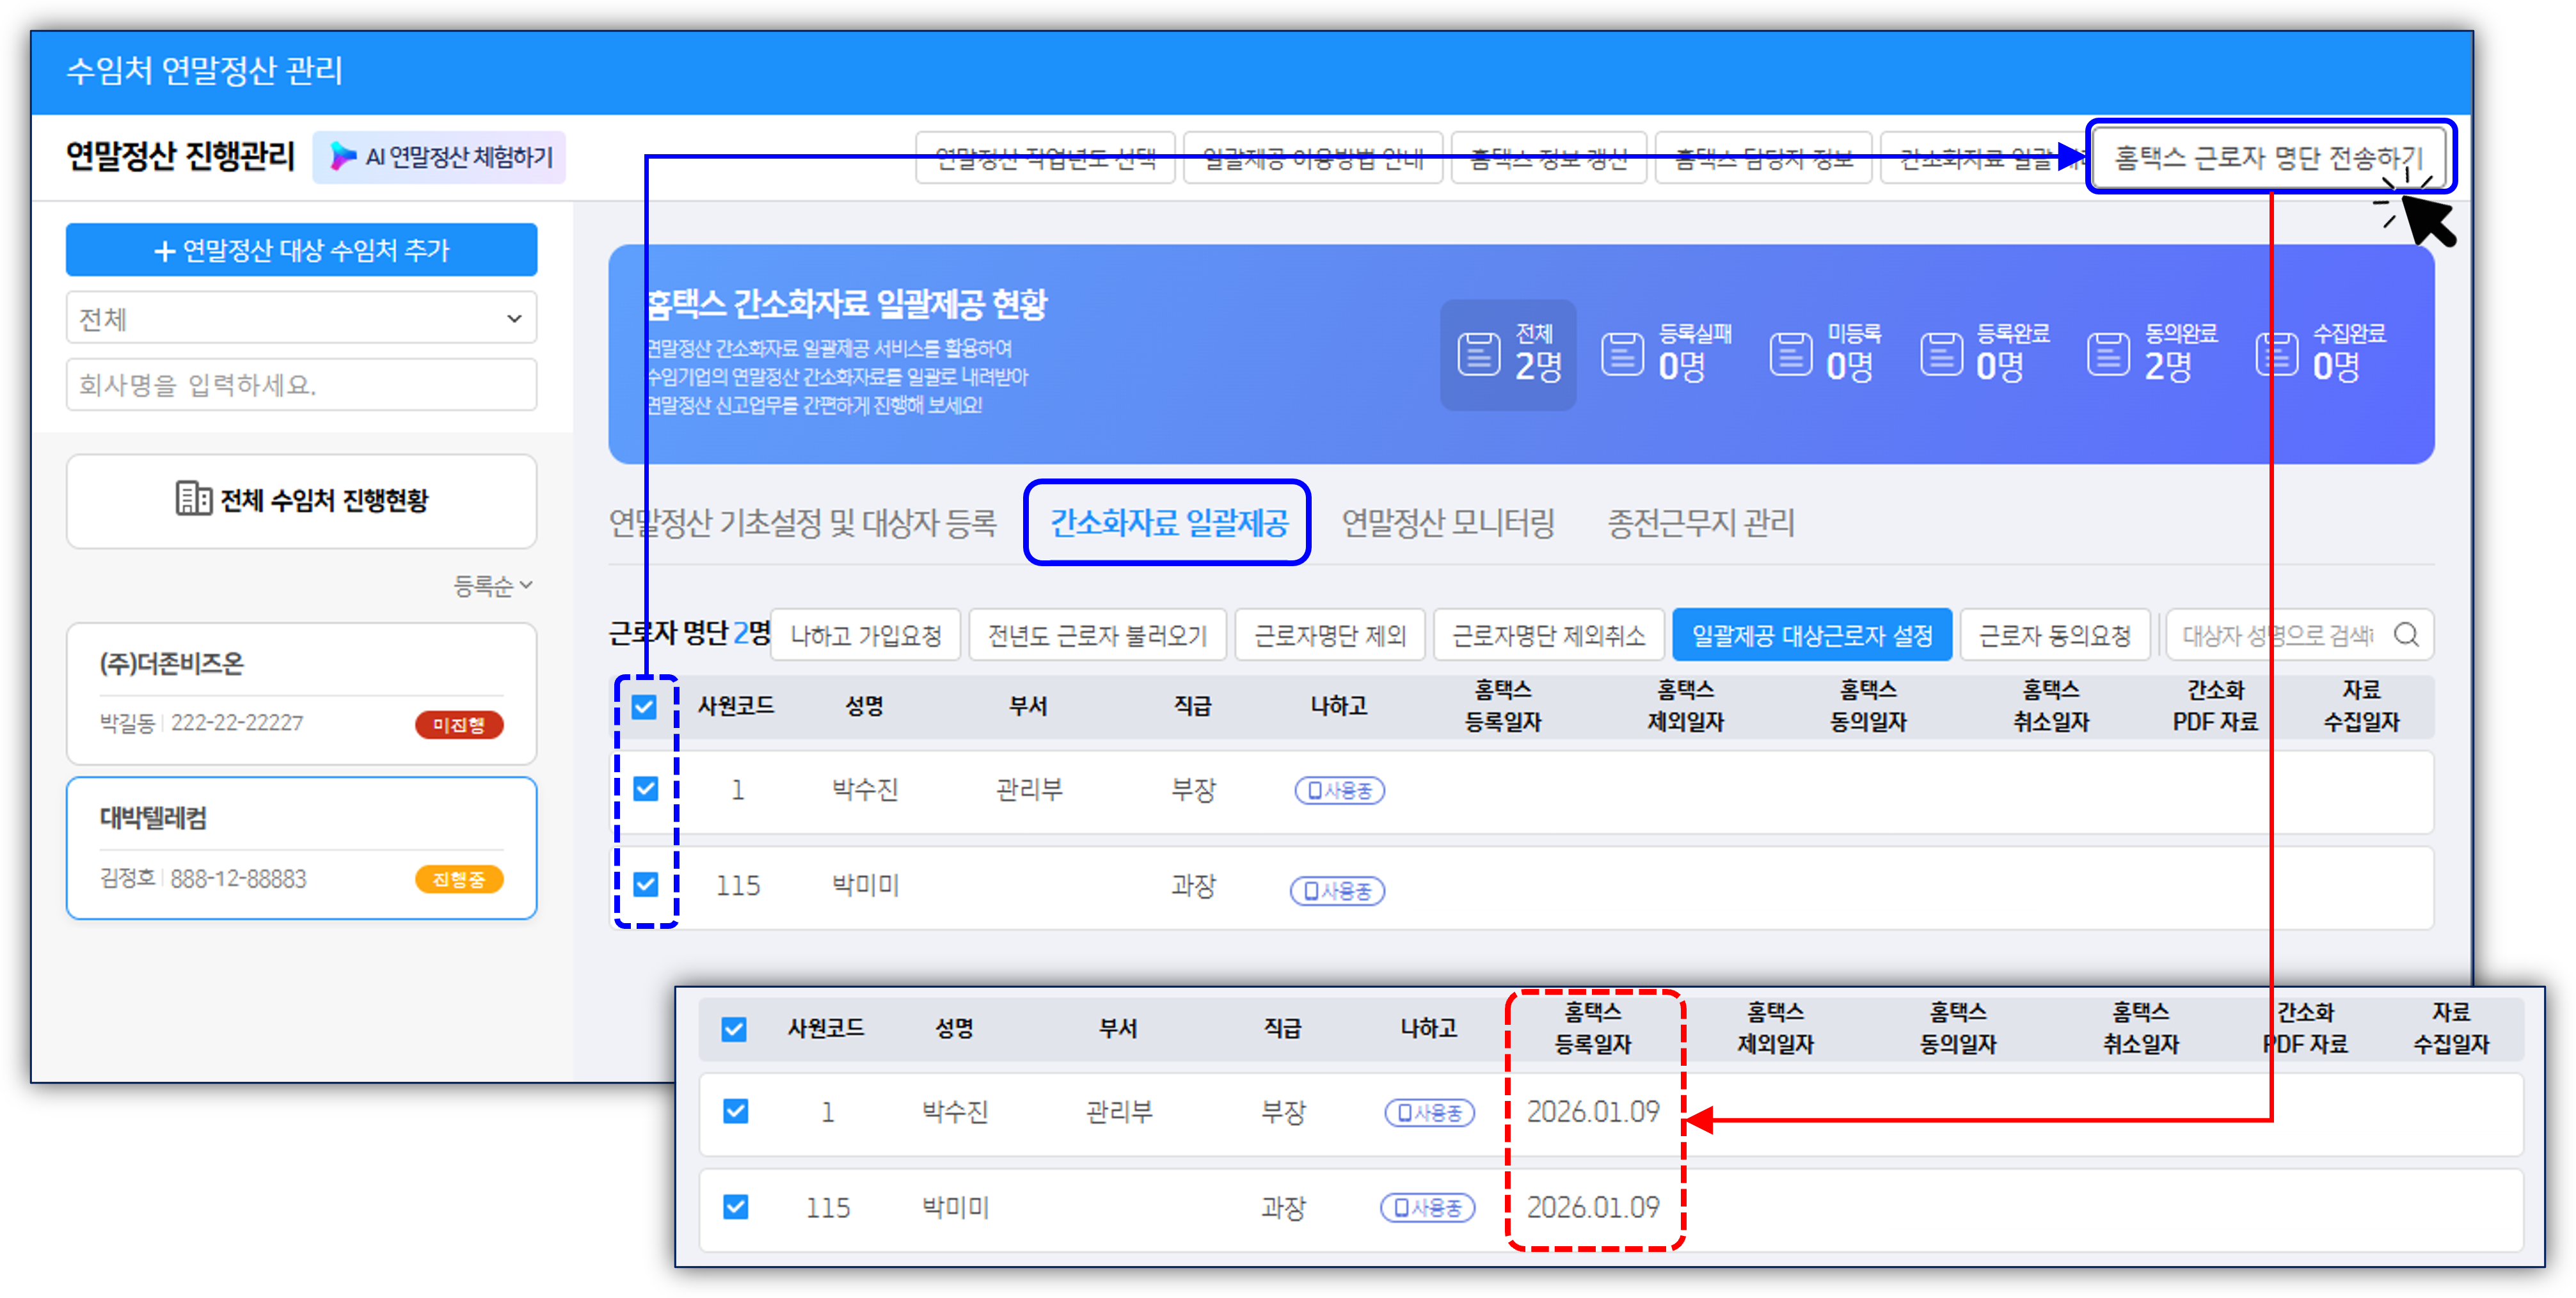Screen dimensions: 2576x1298
Task: Open the 전체 filter dropdown
Action: tap(301, 318)
